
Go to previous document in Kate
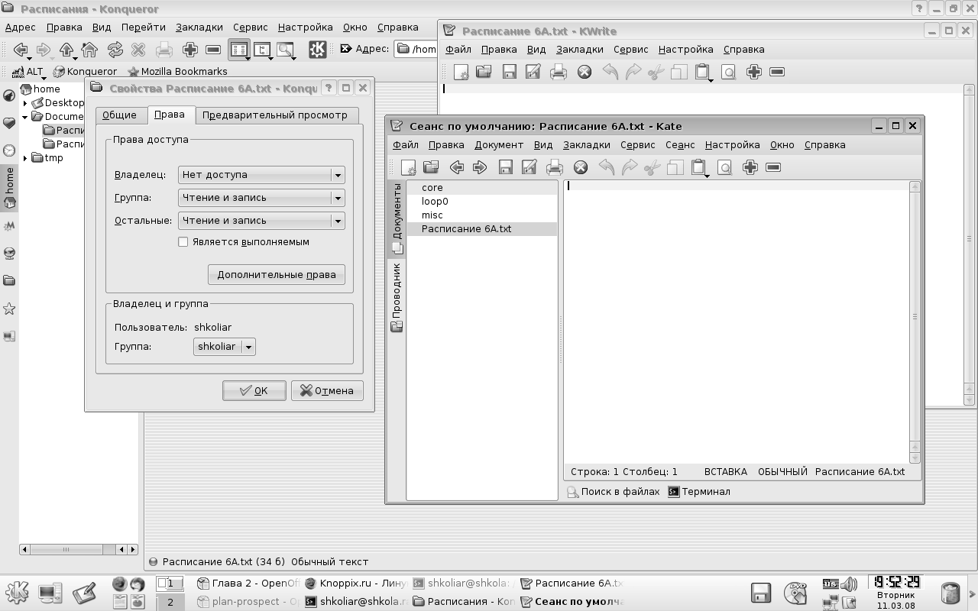(x=457, y=167)
